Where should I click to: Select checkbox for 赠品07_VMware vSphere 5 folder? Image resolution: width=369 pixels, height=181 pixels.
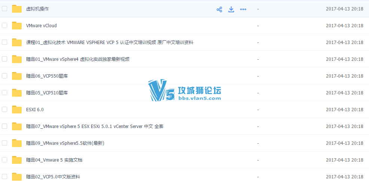(4, 126)
